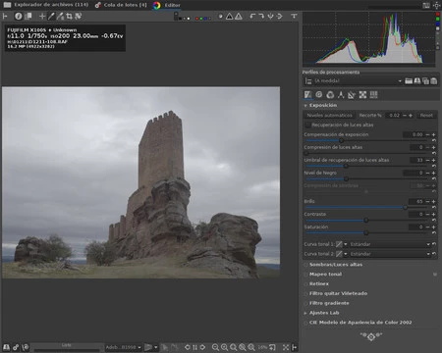The width and height of the screenshot is (442, 353).
Task: Toggle blue channel preview
Action: click(x=205, y=19)
